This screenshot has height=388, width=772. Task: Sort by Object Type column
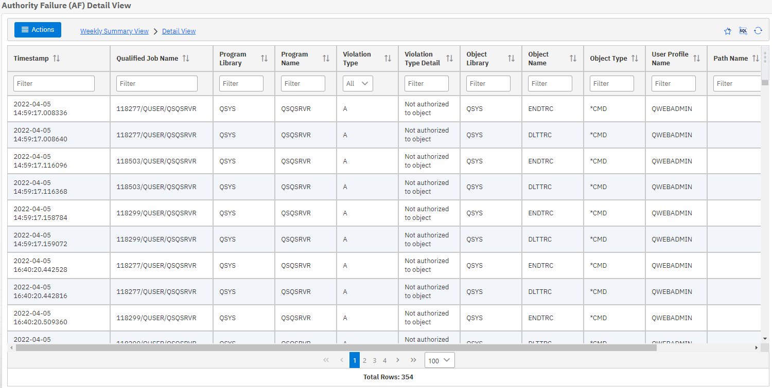coord(635,59)
